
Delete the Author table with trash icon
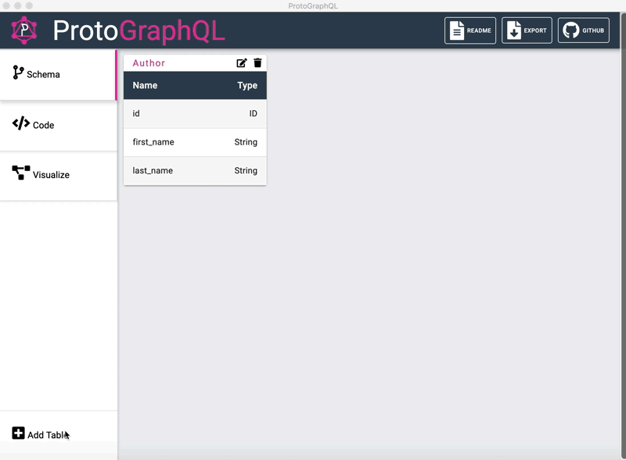coord(257,63)
